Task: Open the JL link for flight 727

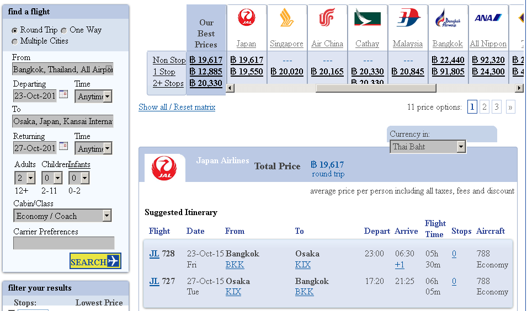Action: 154,281
